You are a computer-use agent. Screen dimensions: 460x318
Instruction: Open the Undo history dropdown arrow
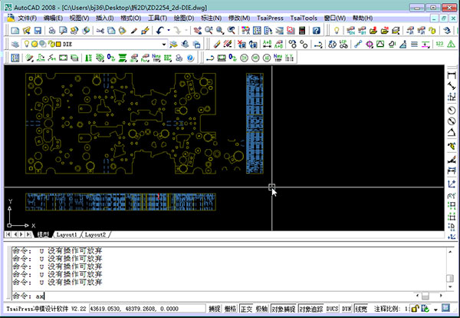click(x=168, y=30)
